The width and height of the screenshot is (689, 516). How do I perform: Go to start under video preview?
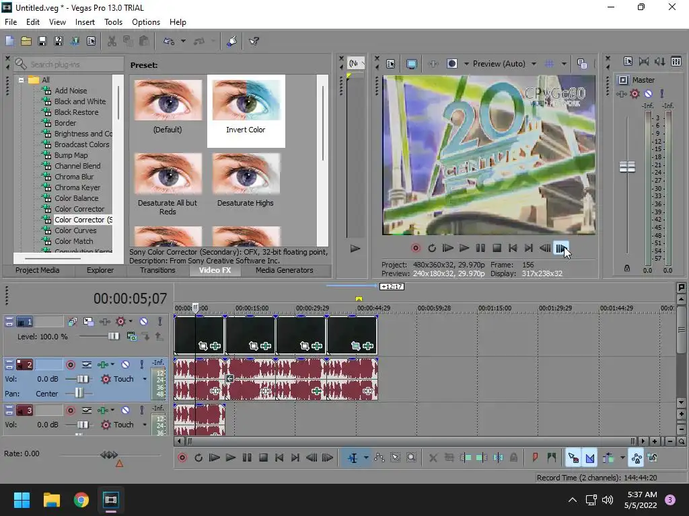tap(512, 248)
